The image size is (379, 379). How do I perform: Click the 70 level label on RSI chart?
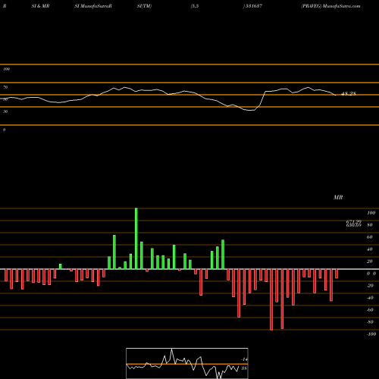point(5,87)
